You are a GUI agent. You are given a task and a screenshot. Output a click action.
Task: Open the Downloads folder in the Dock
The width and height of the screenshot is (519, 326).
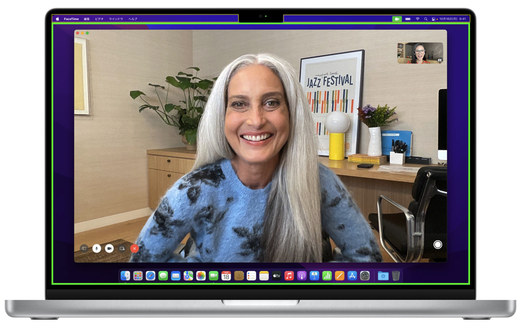click(383, 276)
